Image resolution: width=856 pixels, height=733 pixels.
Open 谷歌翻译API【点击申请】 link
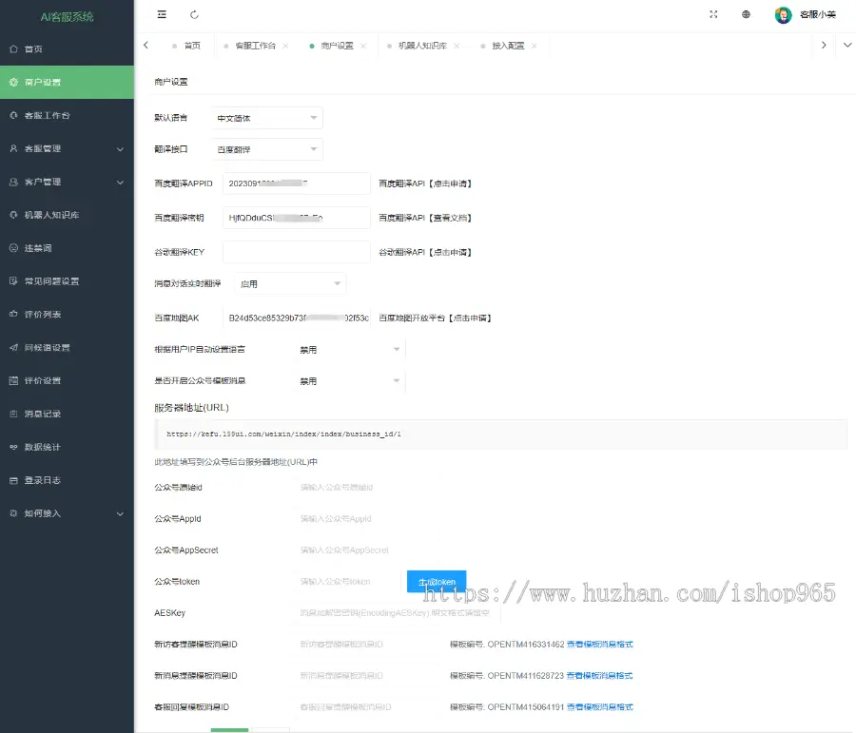425,252
